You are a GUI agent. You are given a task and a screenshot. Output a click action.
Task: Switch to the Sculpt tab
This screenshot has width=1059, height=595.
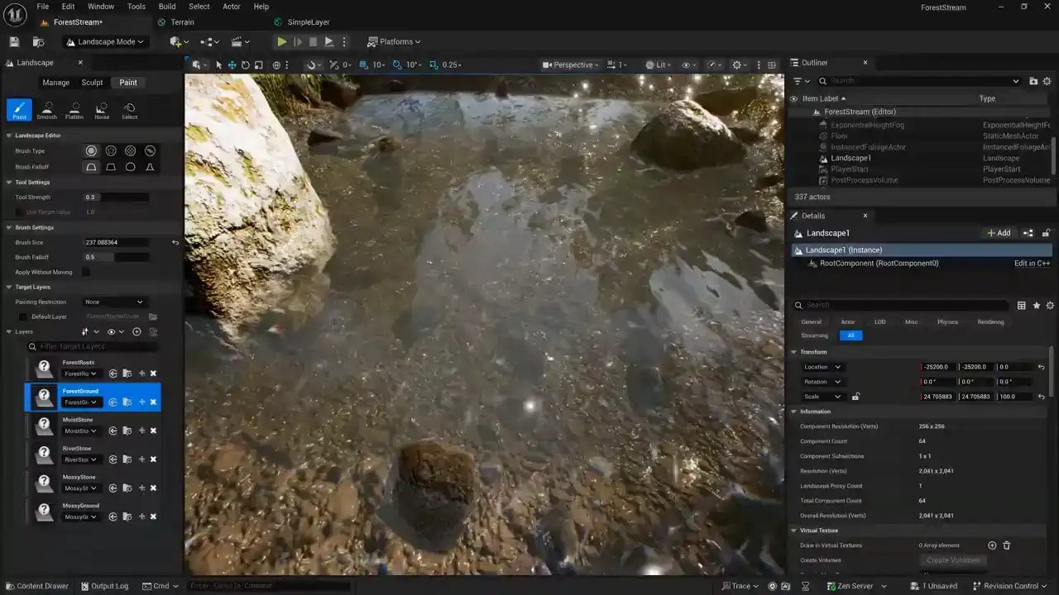tap(92, 83)
